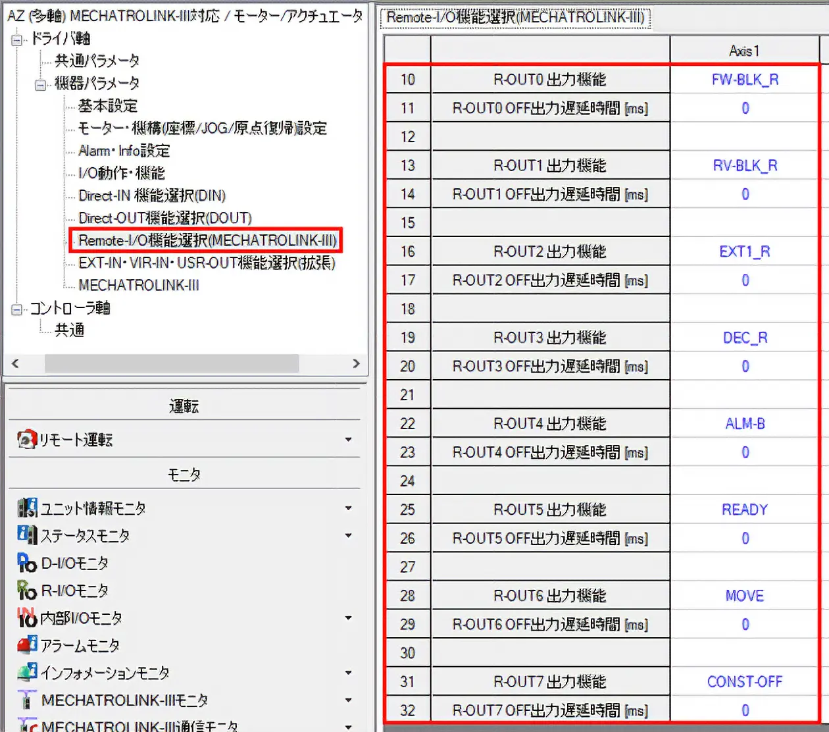Image resolution: width=829 pixels, height=732 pixels.
Task: Click the CONST-OFF value for R-OUT7
Action: click(x=745, y=682)
